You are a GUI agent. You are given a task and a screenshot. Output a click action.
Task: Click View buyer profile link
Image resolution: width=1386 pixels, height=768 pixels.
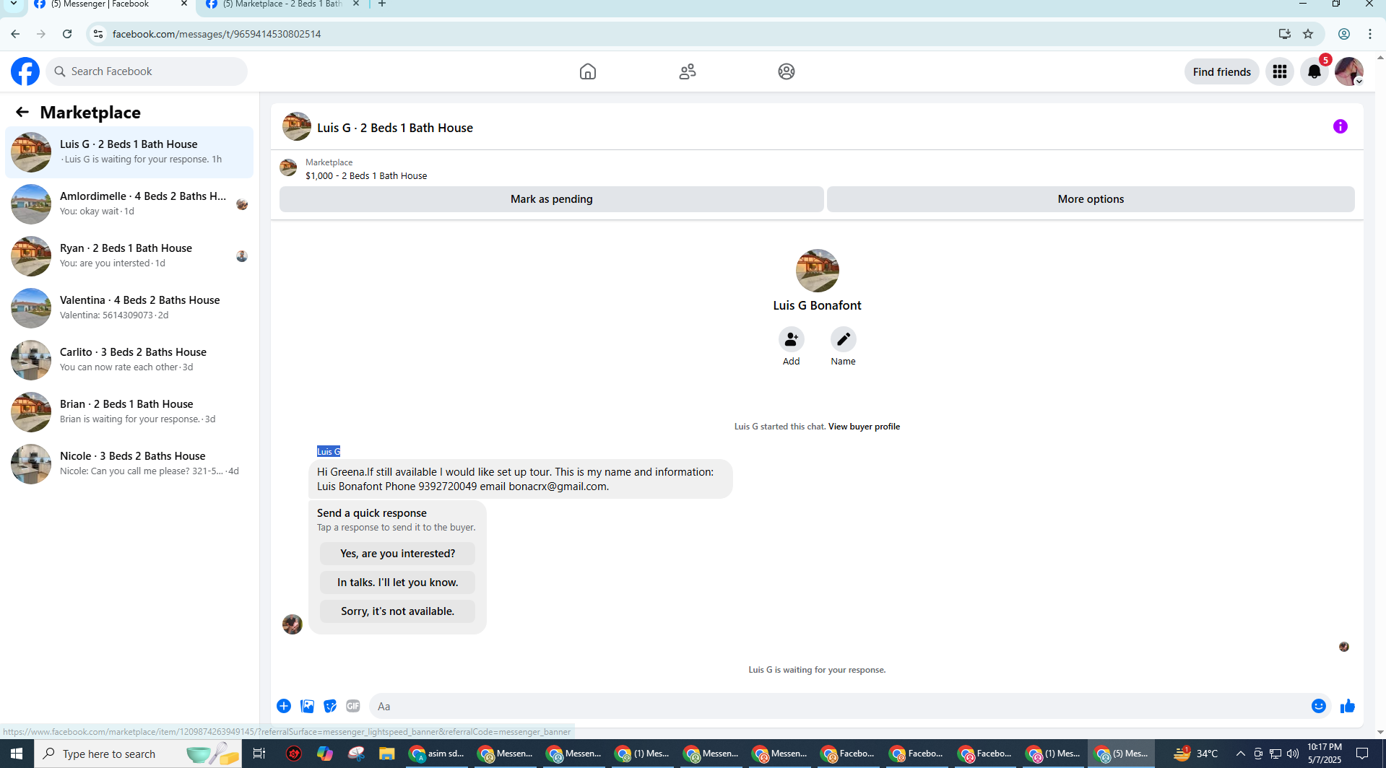pyautogui.click(x=864, y=427)
